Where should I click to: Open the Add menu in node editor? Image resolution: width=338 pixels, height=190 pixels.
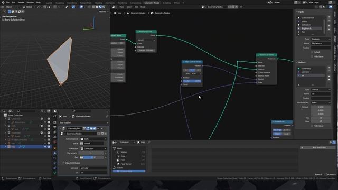point(136,7)
